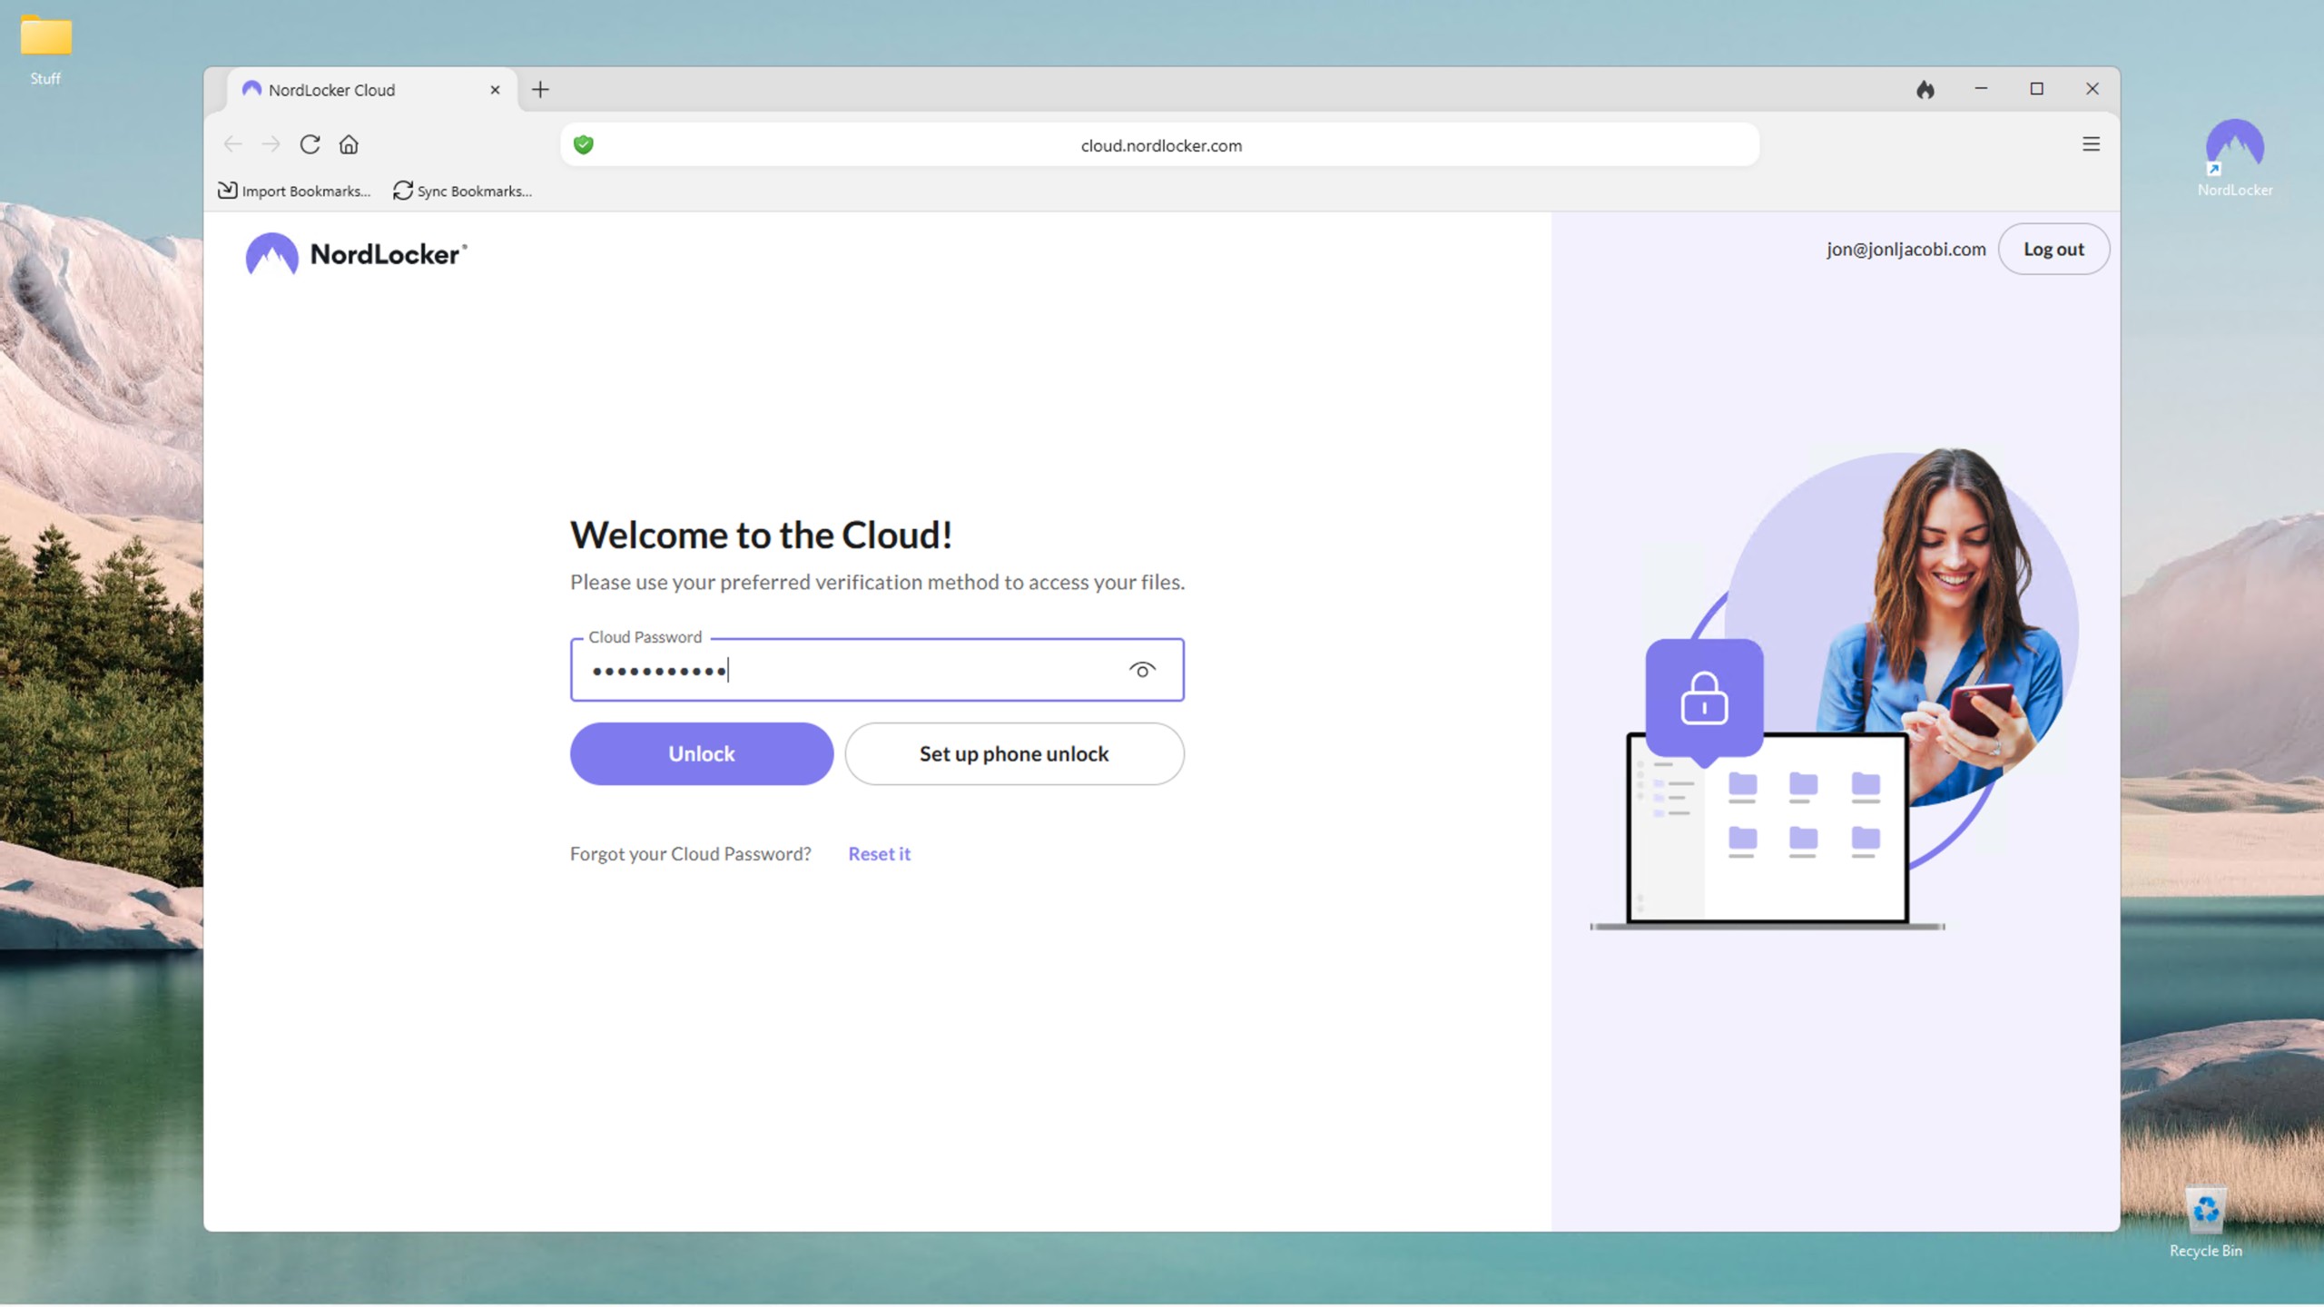Click the fire clear-data icon
Screen dimensions: 2324x1307
click(x=1925, y=89)
